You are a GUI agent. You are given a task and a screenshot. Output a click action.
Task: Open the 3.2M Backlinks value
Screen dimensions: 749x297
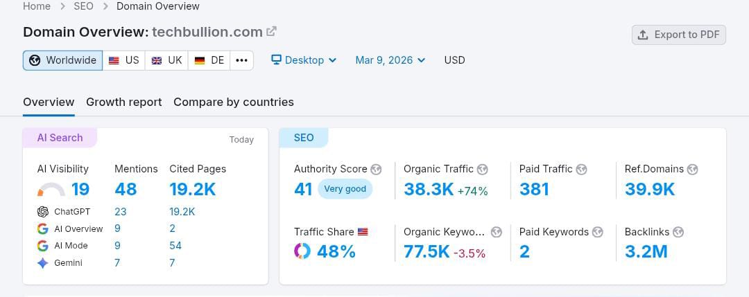pos(646,251)
